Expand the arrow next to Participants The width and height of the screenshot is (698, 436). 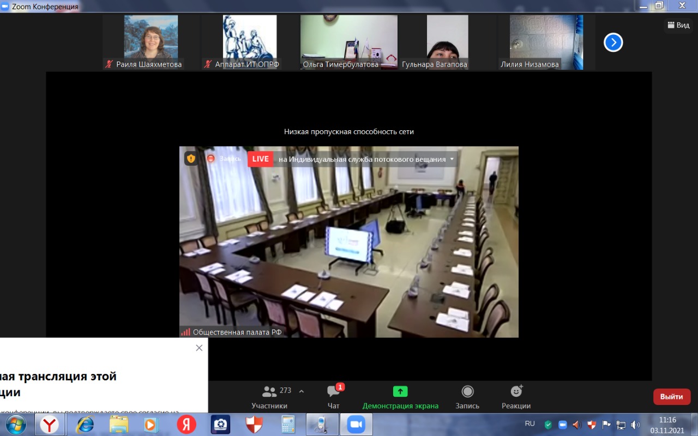(302, 391)
